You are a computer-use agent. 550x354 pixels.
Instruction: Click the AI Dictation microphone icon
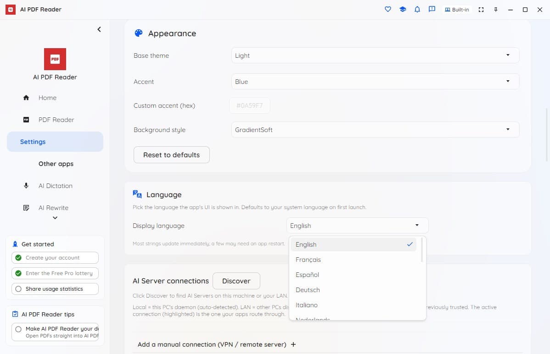26,186
